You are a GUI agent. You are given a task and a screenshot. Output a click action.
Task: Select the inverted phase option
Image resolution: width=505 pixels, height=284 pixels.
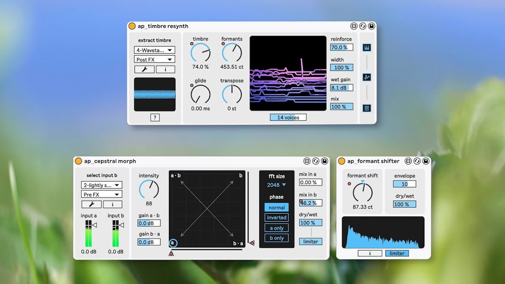(x=276, y=218)
